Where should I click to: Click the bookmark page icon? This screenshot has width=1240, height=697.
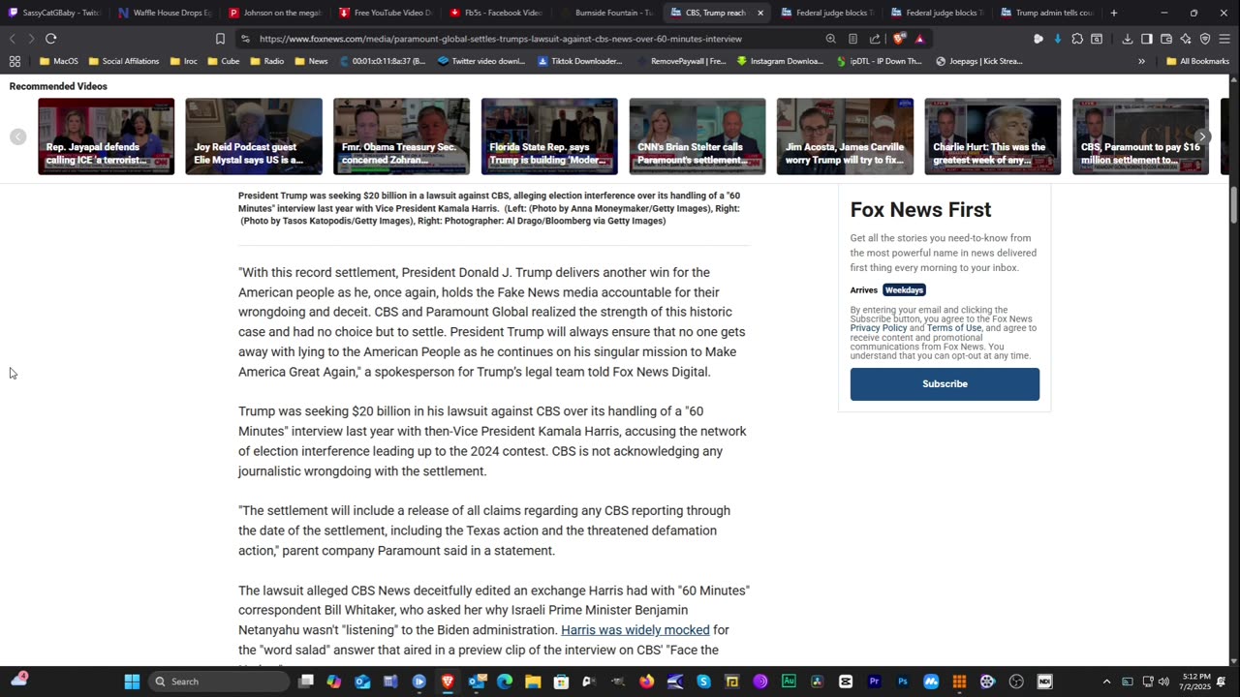tap(220, 39)
